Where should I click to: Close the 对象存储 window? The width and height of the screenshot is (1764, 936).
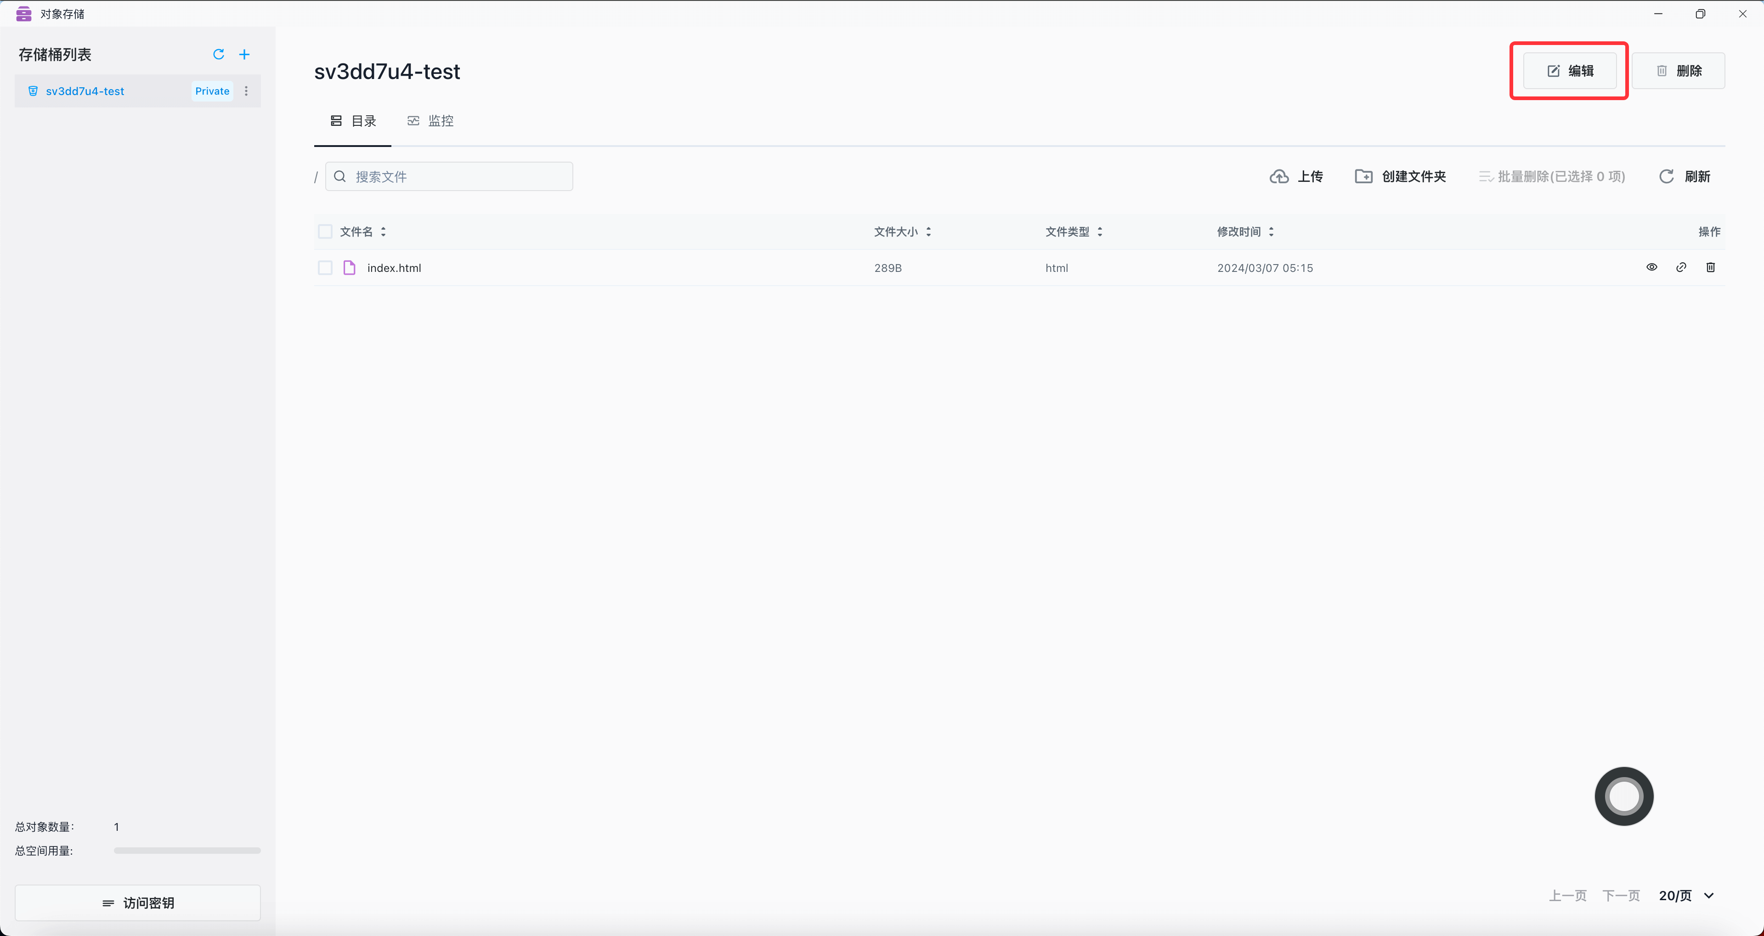point(1743,14)
